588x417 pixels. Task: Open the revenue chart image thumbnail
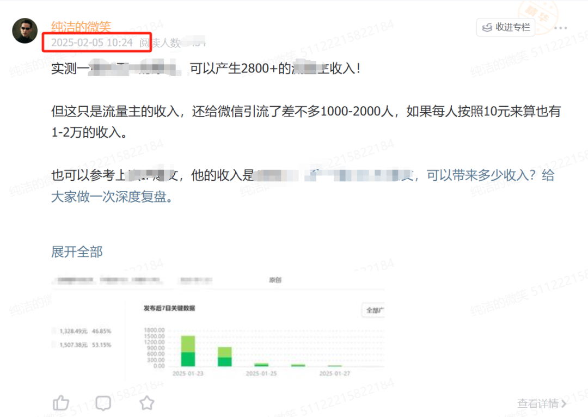click(x=217, y=326)
